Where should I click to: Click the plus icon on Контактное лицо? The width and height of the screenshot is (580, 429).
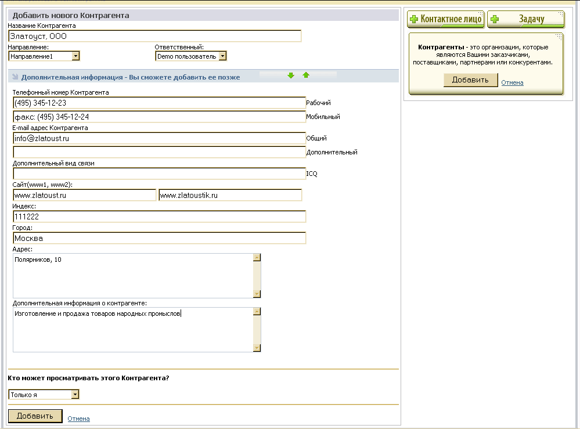pyautogui.click(x=415, y=19)
